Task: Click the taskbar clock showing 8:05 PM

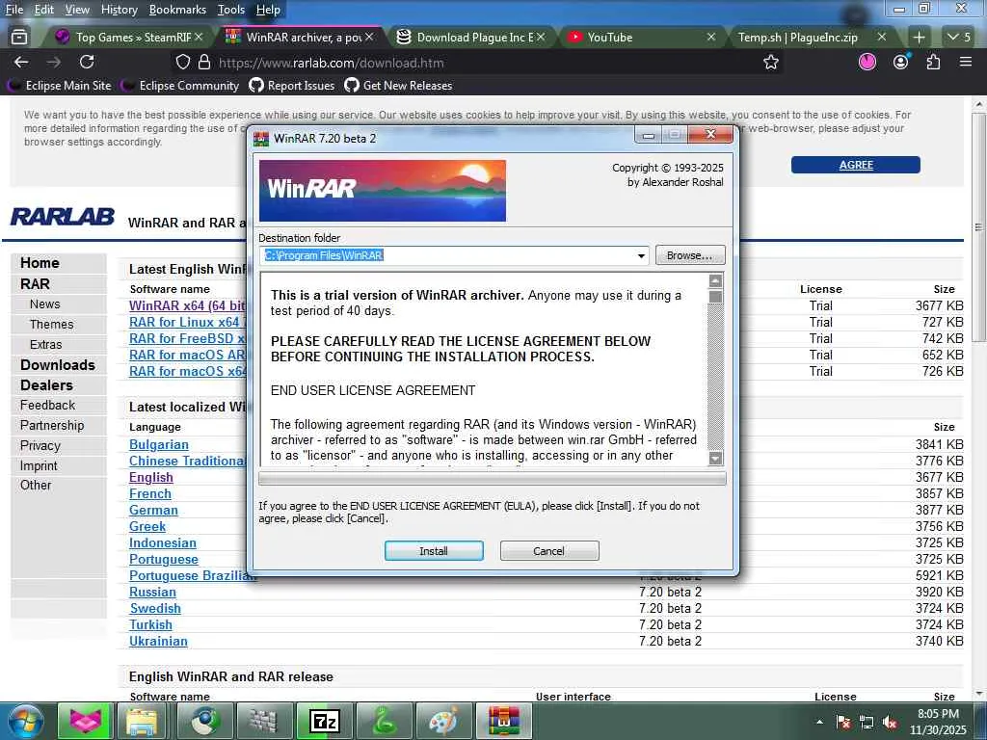Action: tap(938, 722)
